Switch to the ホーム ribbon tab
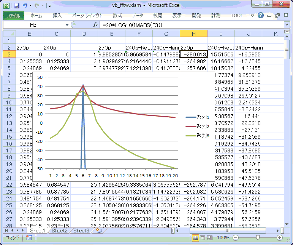This screenshot has height=245, width=293. pyautogui.click(x=36, y=15)
